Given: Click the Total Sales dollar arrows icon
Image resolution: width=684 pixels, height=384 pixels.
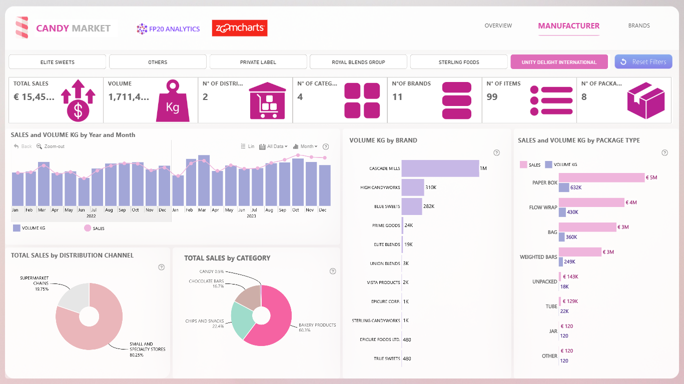Looking at the screenshot, I should click(78, 101).
